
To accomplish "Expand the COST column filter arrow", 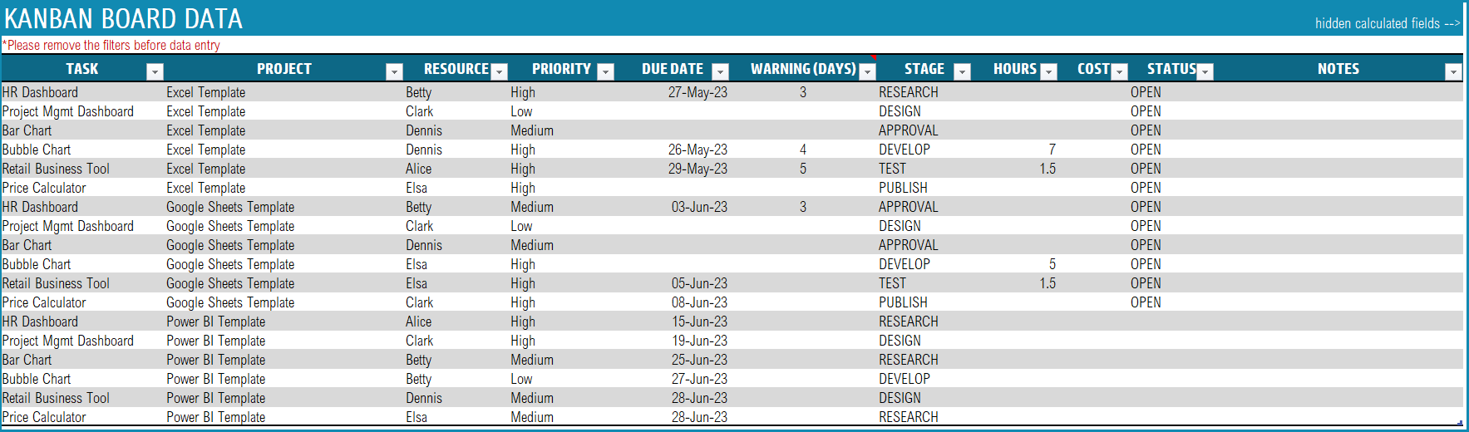I will (x=1120, y=71).
